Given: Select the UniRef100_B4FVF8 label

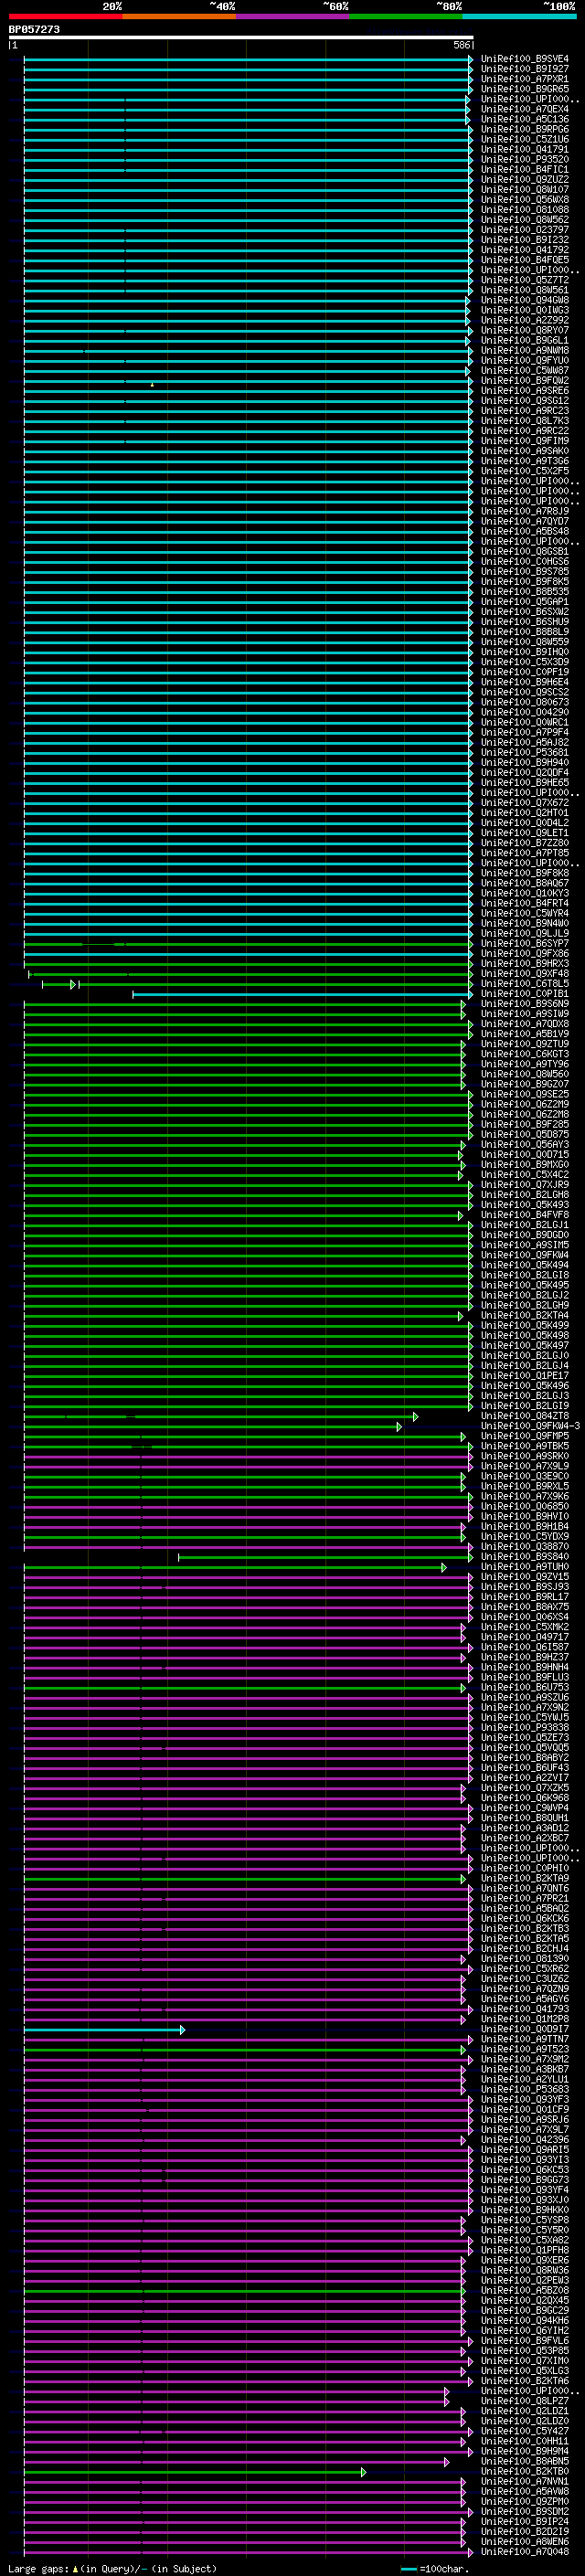Looking at the screenshot, I should (x=524, y=1215).
